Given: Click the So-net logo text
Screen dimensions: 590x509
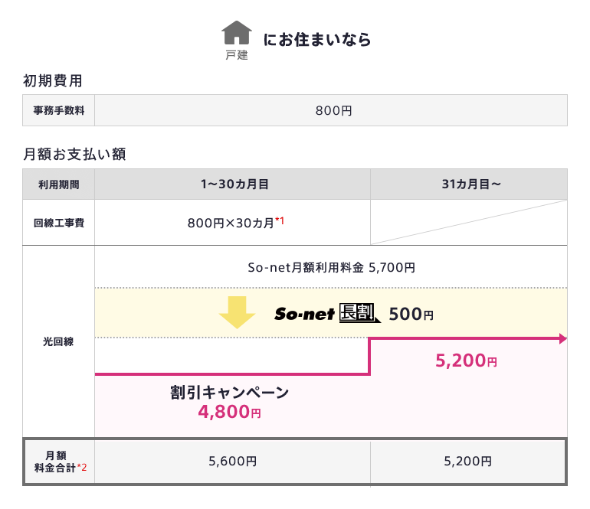Looking at the screenshot, I should click(x=303, y=314).
